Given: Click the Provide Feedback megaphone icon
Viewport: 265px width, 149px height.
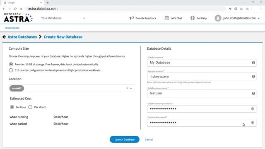Looking at the screenshot, I should click(x=132, y=18).
